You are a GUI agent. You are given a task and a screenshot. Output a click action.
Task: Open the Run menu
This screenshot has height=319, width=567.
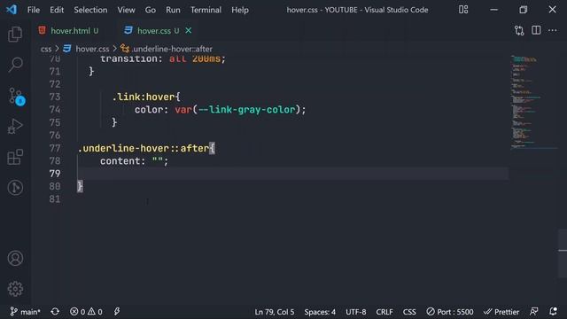click(x=173, y=10)
